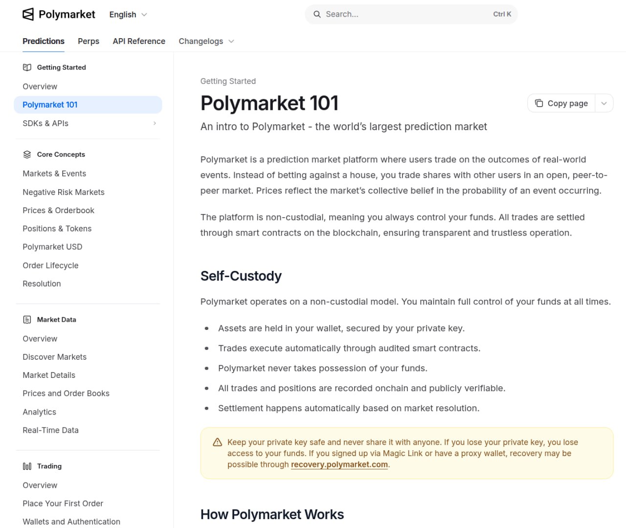Click the Polymarket wordmark text

pos(67,15)
